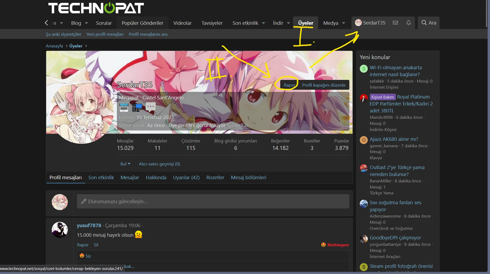
Task: Open yusuf7878's username link
Action: pyautogui.click(x=89, y=226)
